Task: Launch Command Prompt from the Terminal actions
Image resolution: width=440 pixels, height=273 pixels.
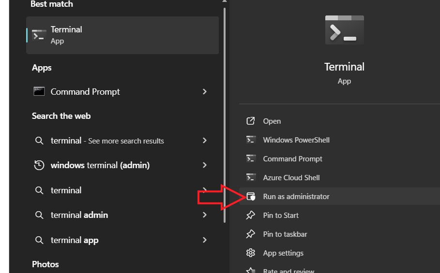Action: 292,158
